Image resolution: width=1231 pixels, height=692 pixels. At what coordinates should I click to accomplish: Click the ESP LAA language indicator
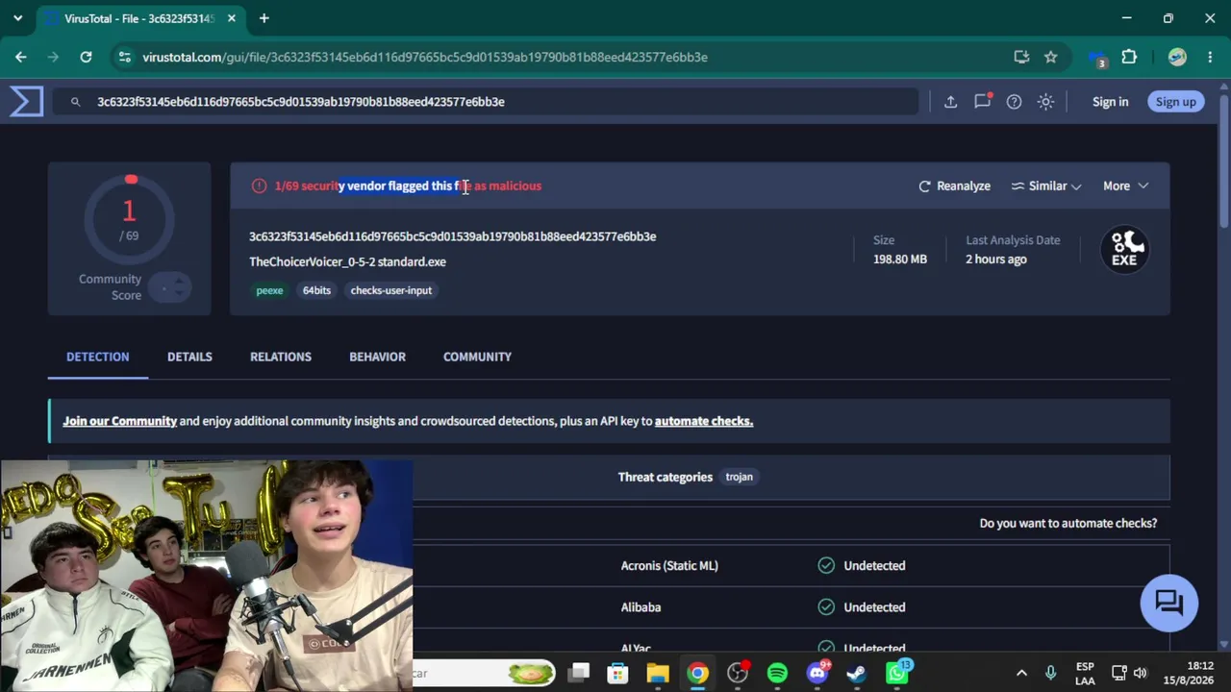(x=1085, y=673)
